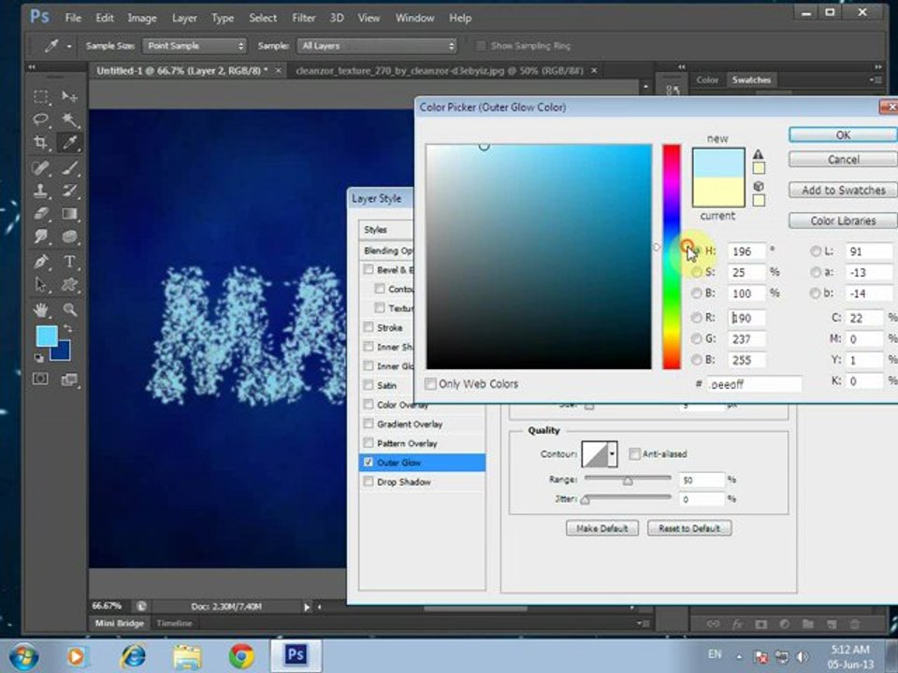Enable the Pattern Overlay checkbox
Screen dimensions: 898x673
pyautogui.click(x=369, y=443)
